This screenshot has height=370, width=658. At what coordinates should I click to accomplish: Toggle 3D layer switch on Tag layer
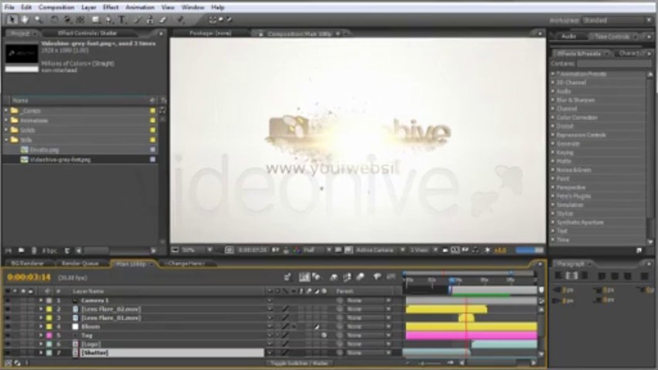point(324,335)
